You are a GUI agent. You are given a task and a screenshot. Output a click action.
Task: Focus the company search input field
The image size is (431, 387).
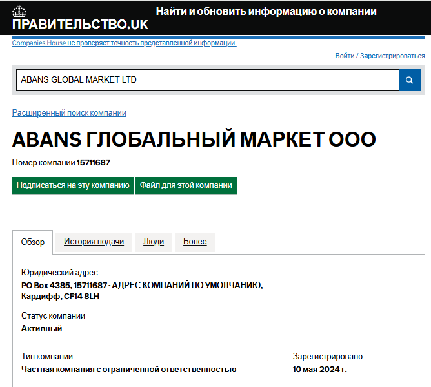[208, 80]
